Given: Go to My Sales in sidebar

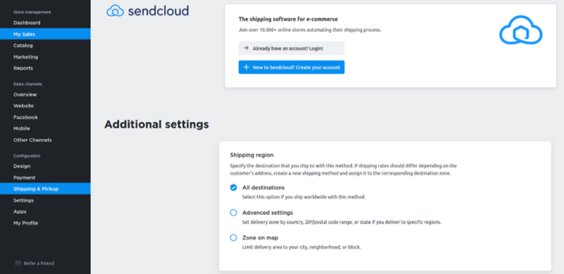Looking at the screenshot, I should [45, 34].
